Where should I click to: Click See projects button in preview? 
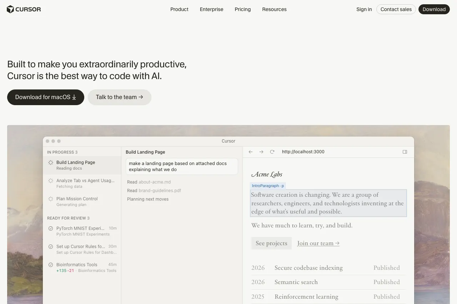pyautogui.click(x=271, y=243)
